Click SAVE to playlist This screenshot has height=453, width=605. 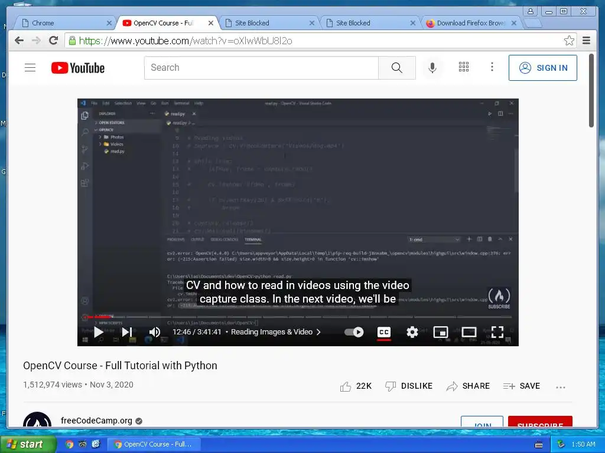[x=521, y=386]
